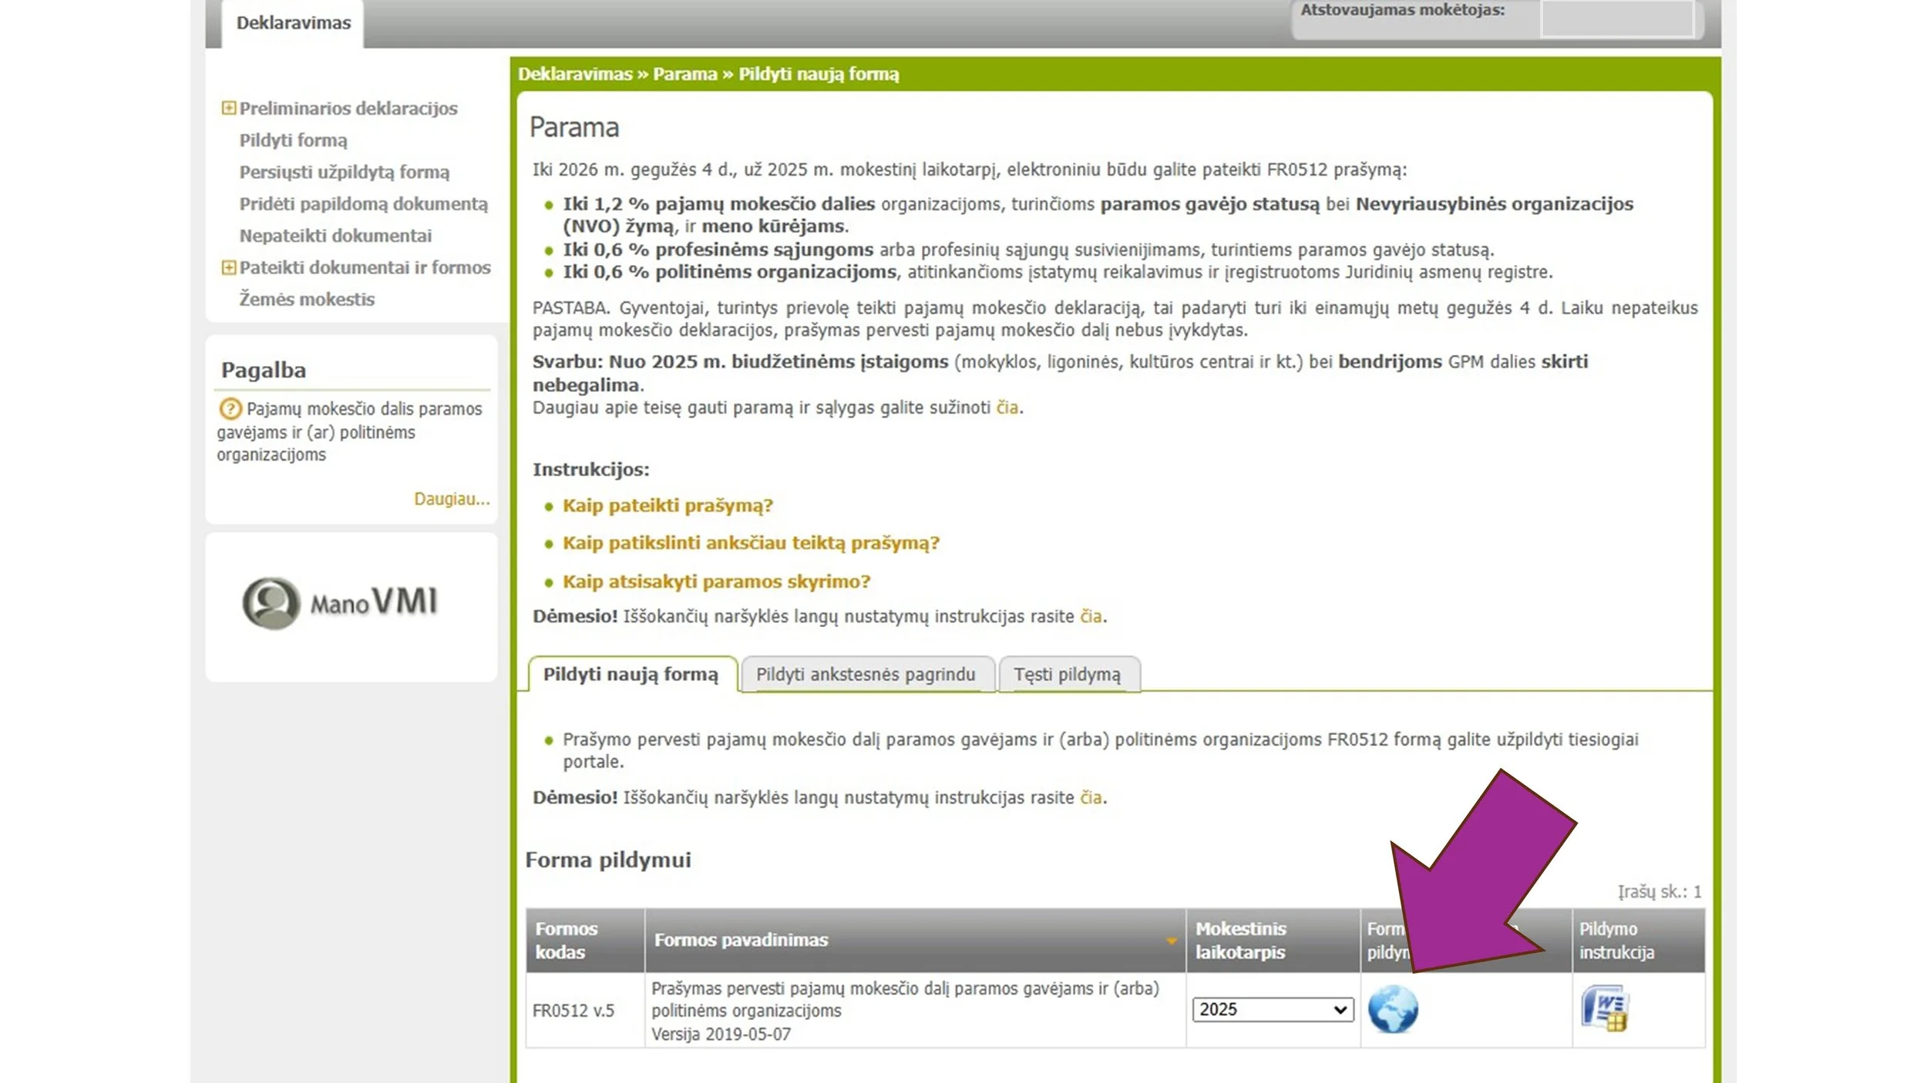Viewport: 1927px width, 1083px height.
Task: Expand Pateikti dokumentai ir formos plus icon
Action: click(228, 267)
